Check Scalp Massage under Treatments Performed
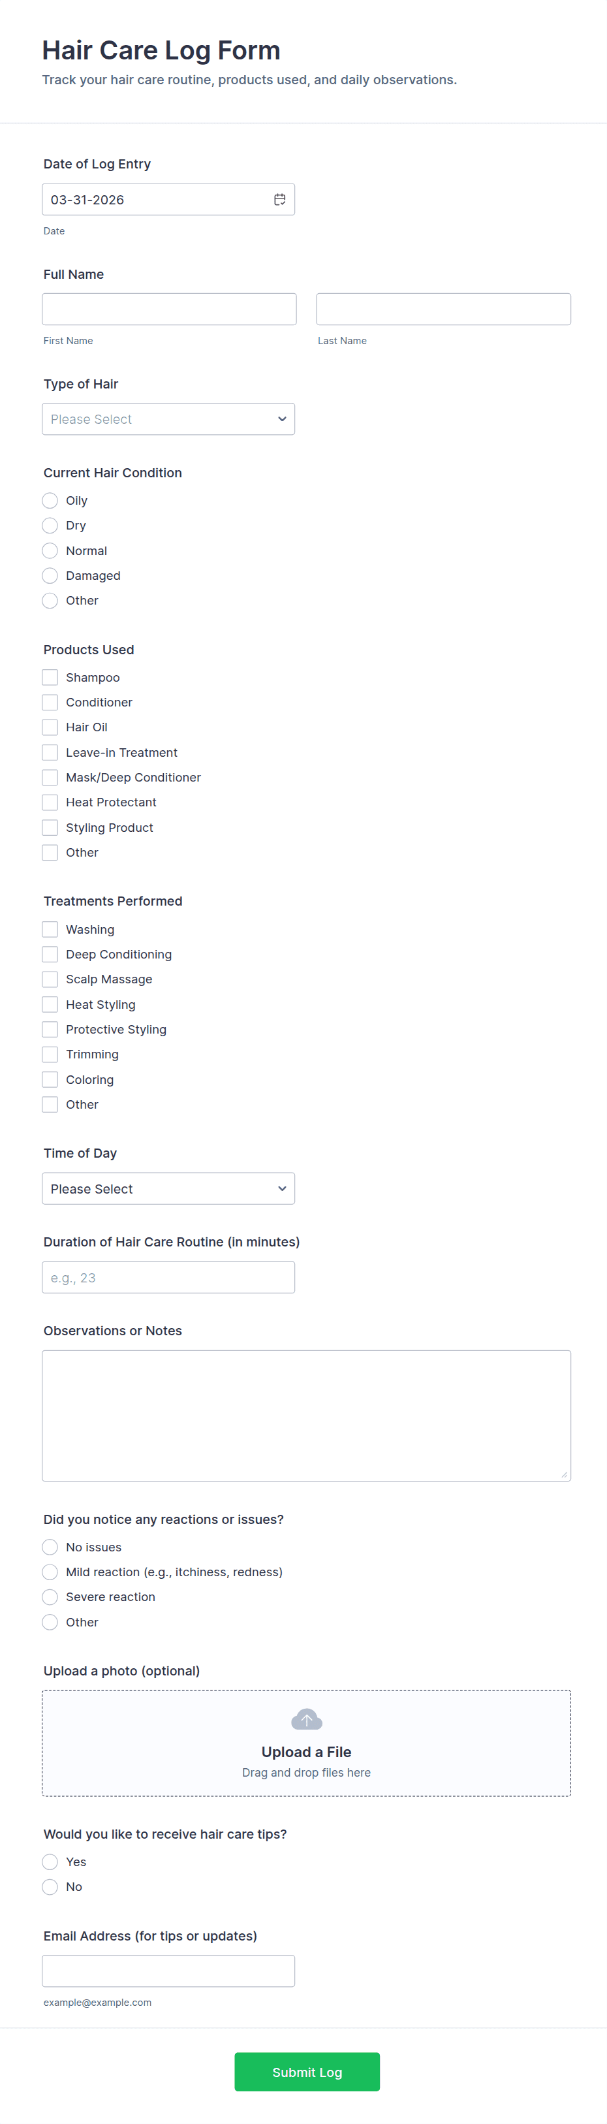607x2124 pixels. pos(50,979)
